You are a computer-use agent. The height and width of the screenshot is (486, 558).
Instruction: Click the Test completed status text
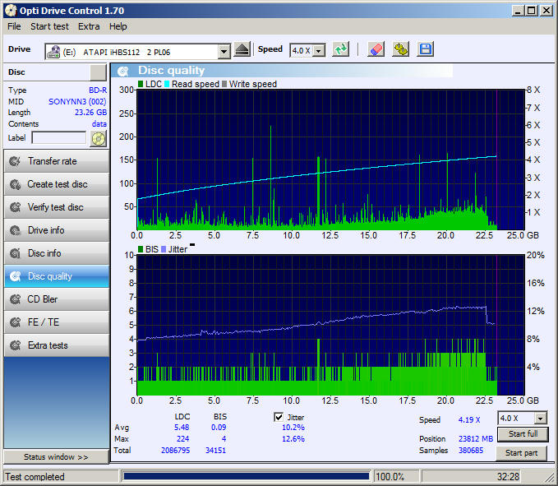point(35,477)
